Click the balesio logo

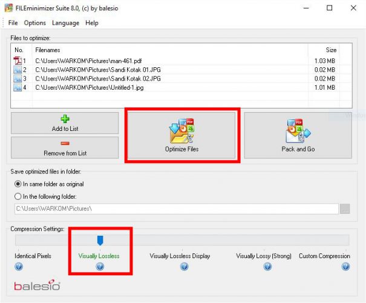click(x=37, y=285)
